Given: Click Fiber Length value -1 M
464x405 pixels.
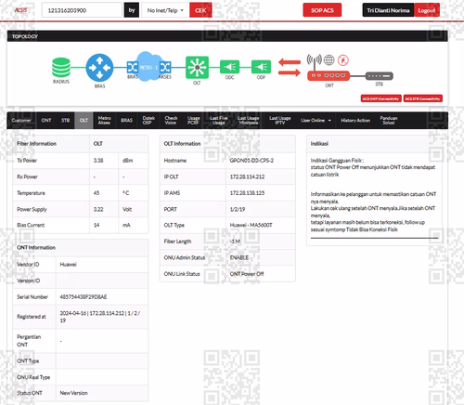Looking at the screenshot, I should click(235, 242).
